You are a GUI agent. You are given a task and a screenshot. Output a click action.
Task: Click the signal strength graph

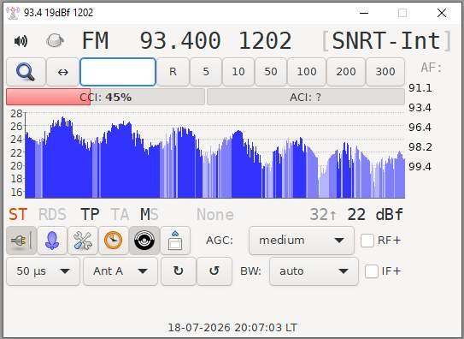214,155
